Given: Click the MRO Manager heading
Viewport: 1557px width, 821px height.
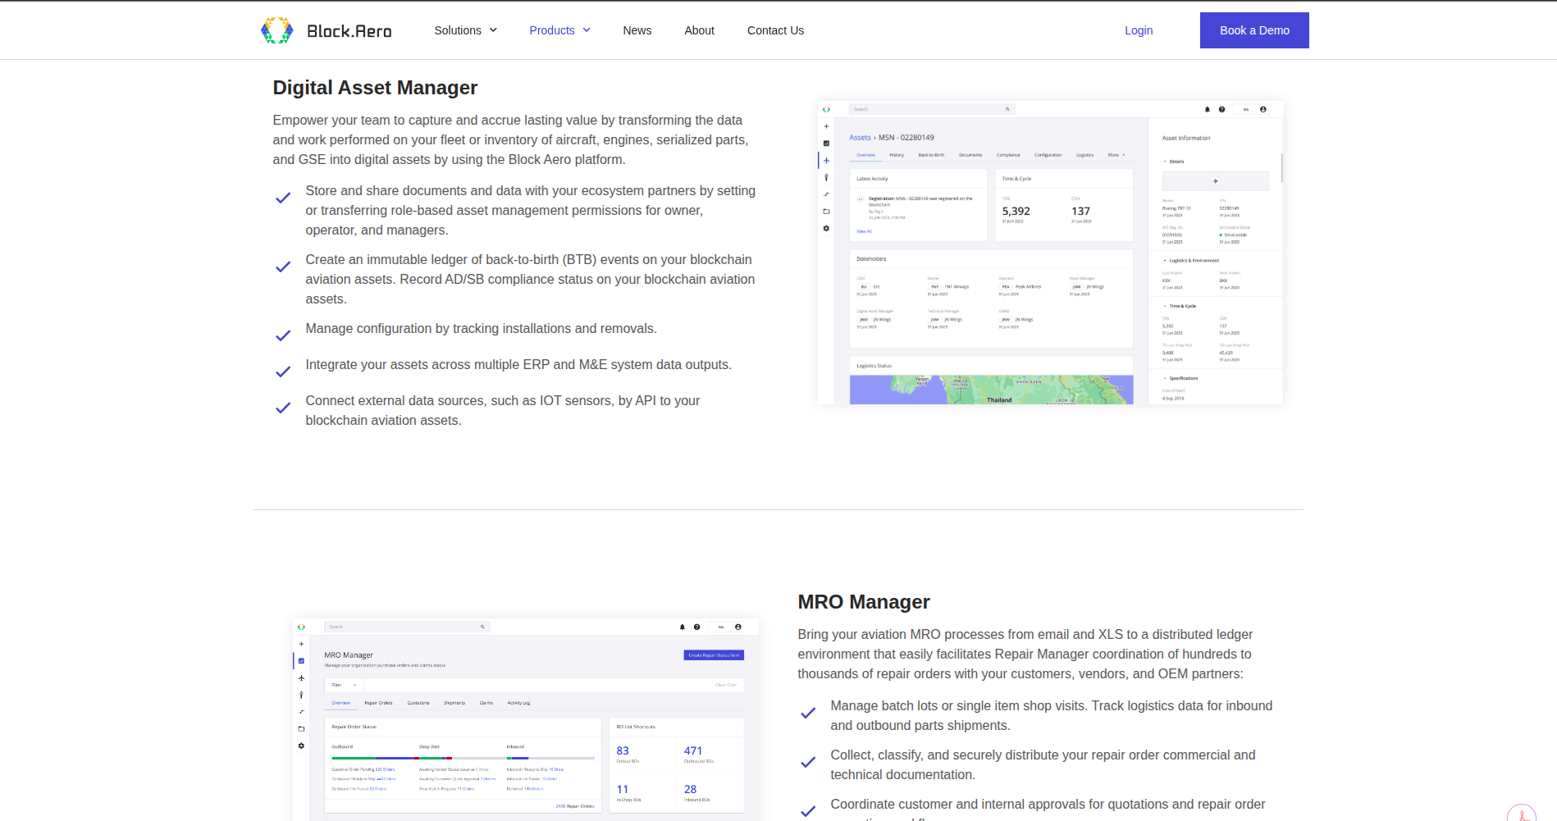Looking at the screenshot, I should pos(864,602).
